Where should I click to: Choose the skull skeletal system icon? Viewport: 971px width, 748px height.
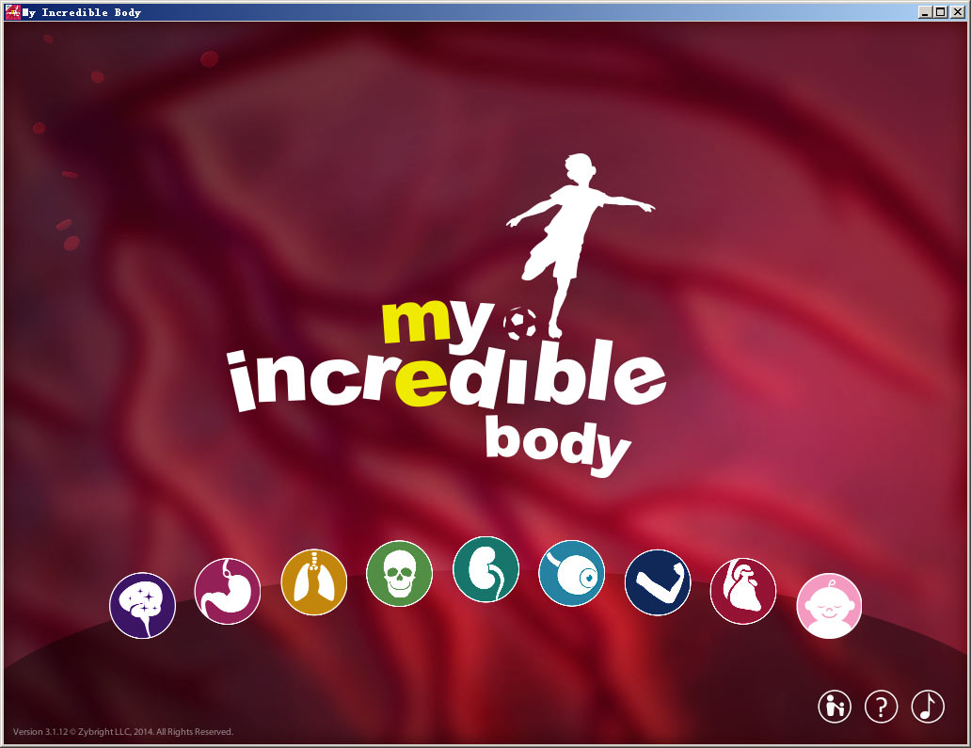(x=400, y=573)
